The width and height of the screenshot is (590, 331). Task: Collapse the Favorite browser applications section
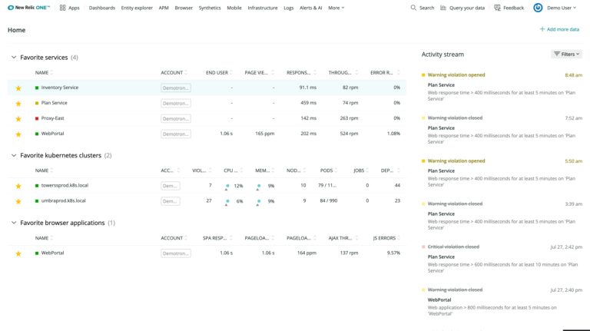(x=14, y=223)
